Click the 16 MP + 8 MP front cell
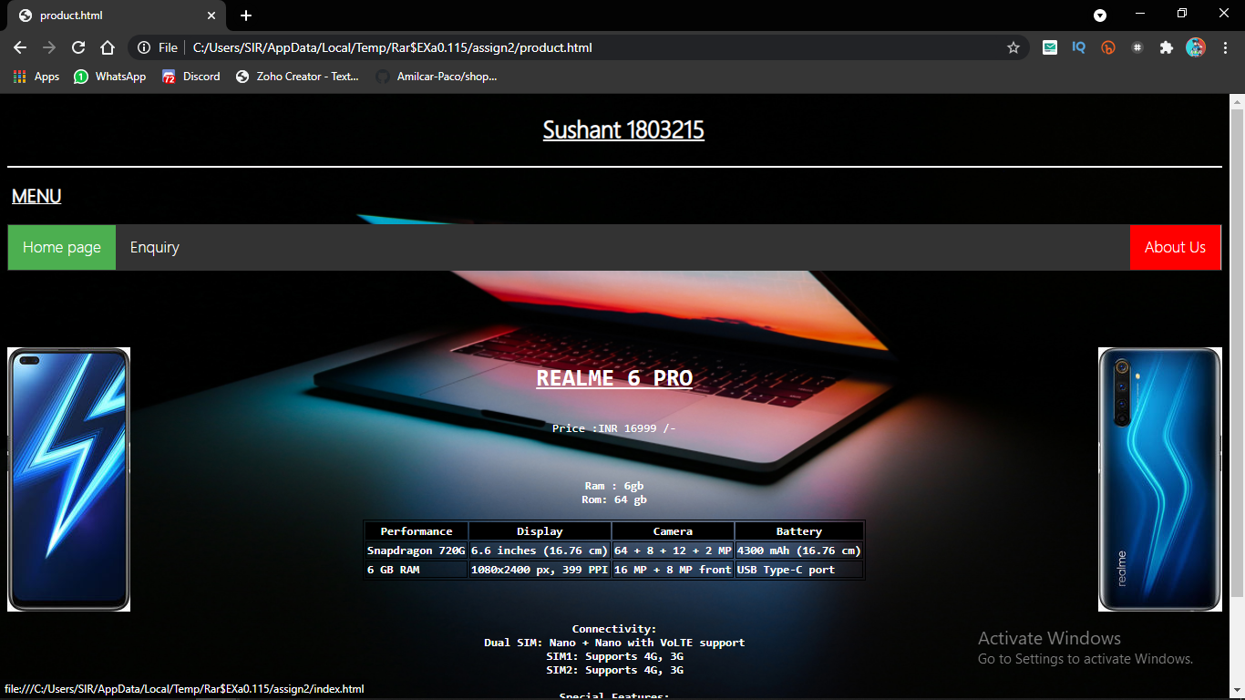Viewport: 1245px width, 700px height. (673, 570)
